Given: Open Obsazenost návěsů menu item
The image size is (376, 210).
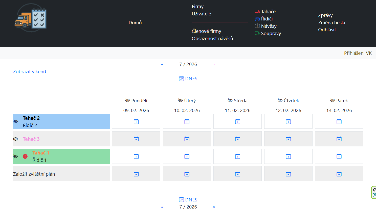Looking at the screenshot, I should 212,39.
